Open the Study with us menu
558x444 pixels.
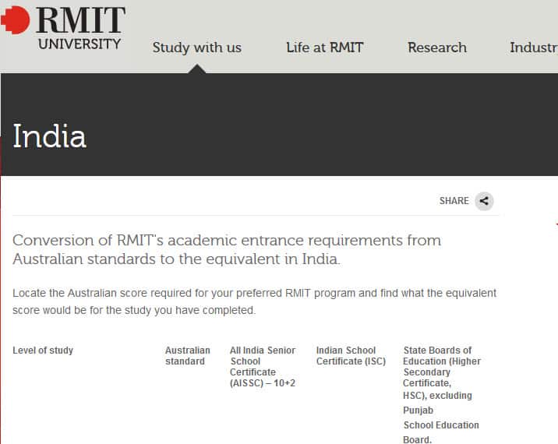[x=196, y=48]
